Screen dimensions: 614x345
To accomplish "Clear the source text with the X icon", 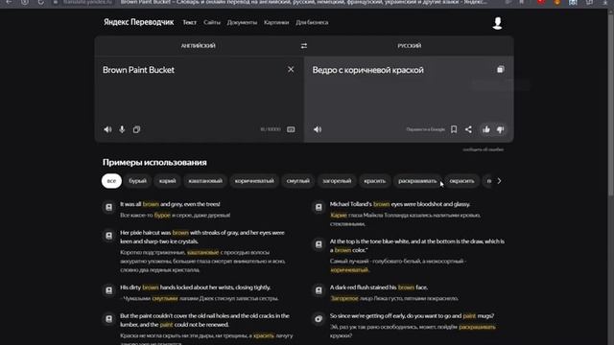I will tap(291, 70).
